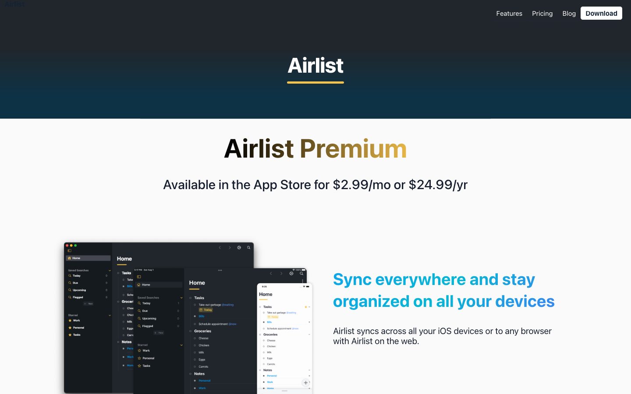
Task: Tap yellow star beside Tasks on iPhone screen
Action: 305,307
